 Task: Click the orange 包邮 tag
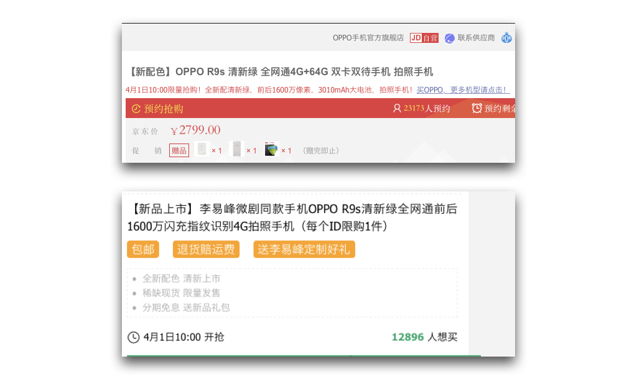coord(143,249)
